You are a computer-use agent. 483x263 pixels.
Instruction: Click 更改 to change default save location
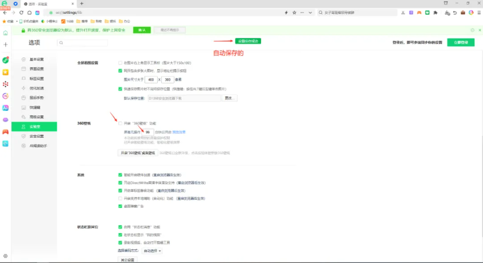click(x=229, y=98)
